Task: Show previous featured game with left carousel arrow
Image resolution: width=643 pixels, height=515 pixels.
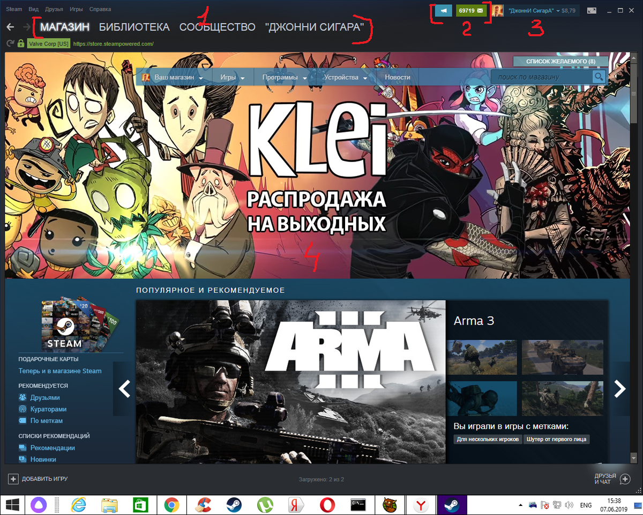Action: 124,388
